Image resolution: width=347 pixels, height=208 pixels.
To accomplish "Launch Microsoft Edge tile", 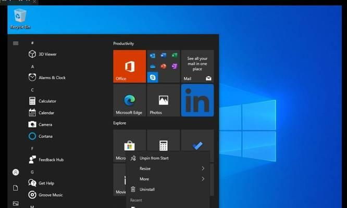I will [x=129, y=100].
